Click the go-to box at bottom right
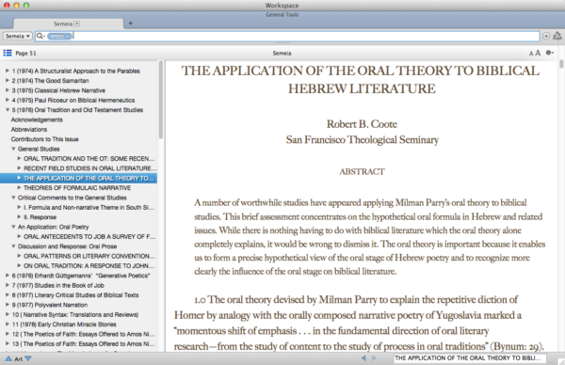565x365 pixels. (x=470, y=357)
